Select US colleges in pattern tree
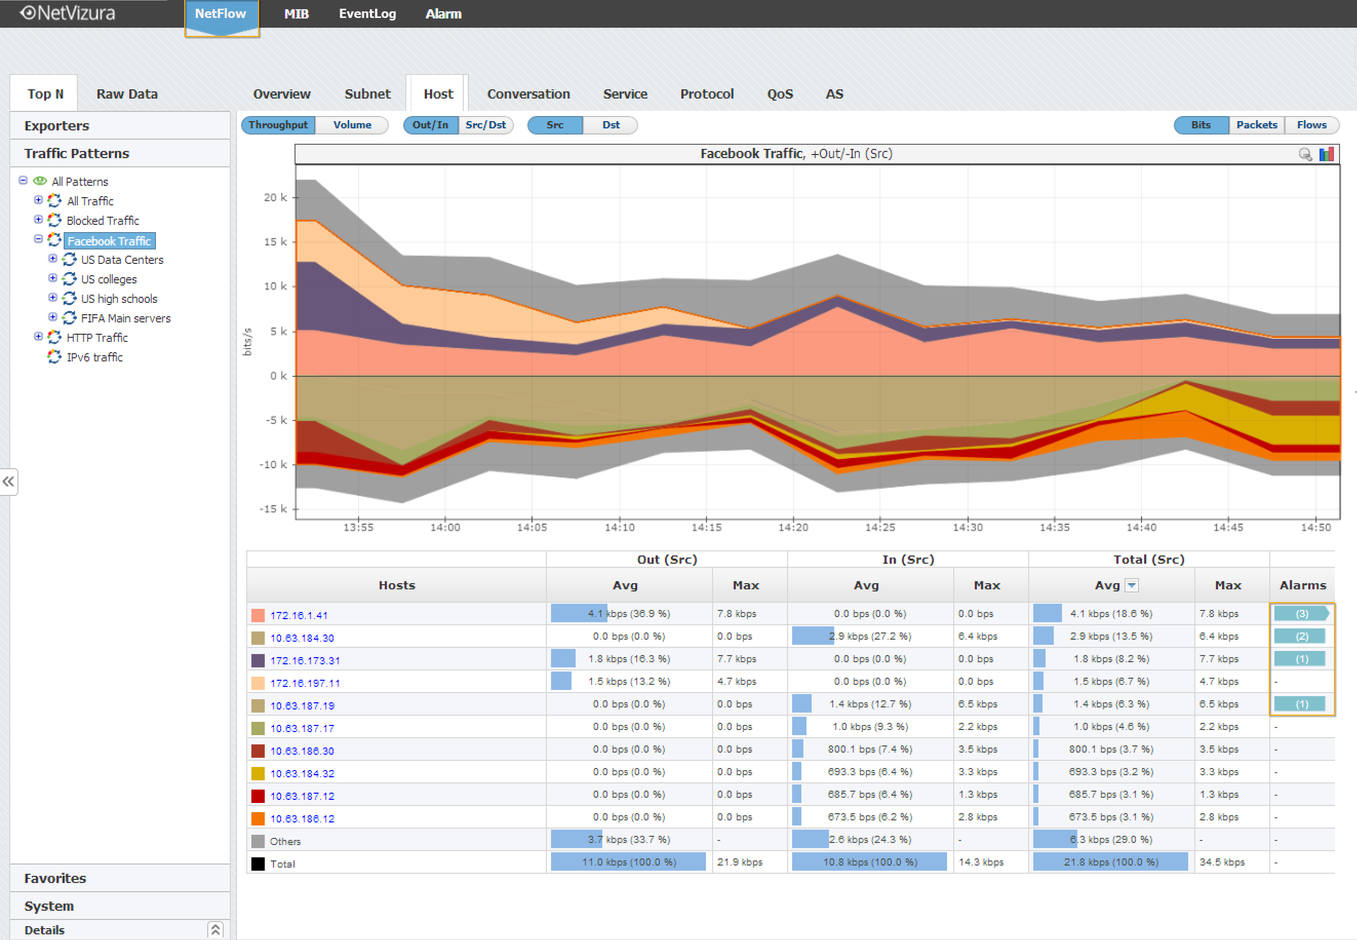 pyautogui.click(x=109, y=279)
